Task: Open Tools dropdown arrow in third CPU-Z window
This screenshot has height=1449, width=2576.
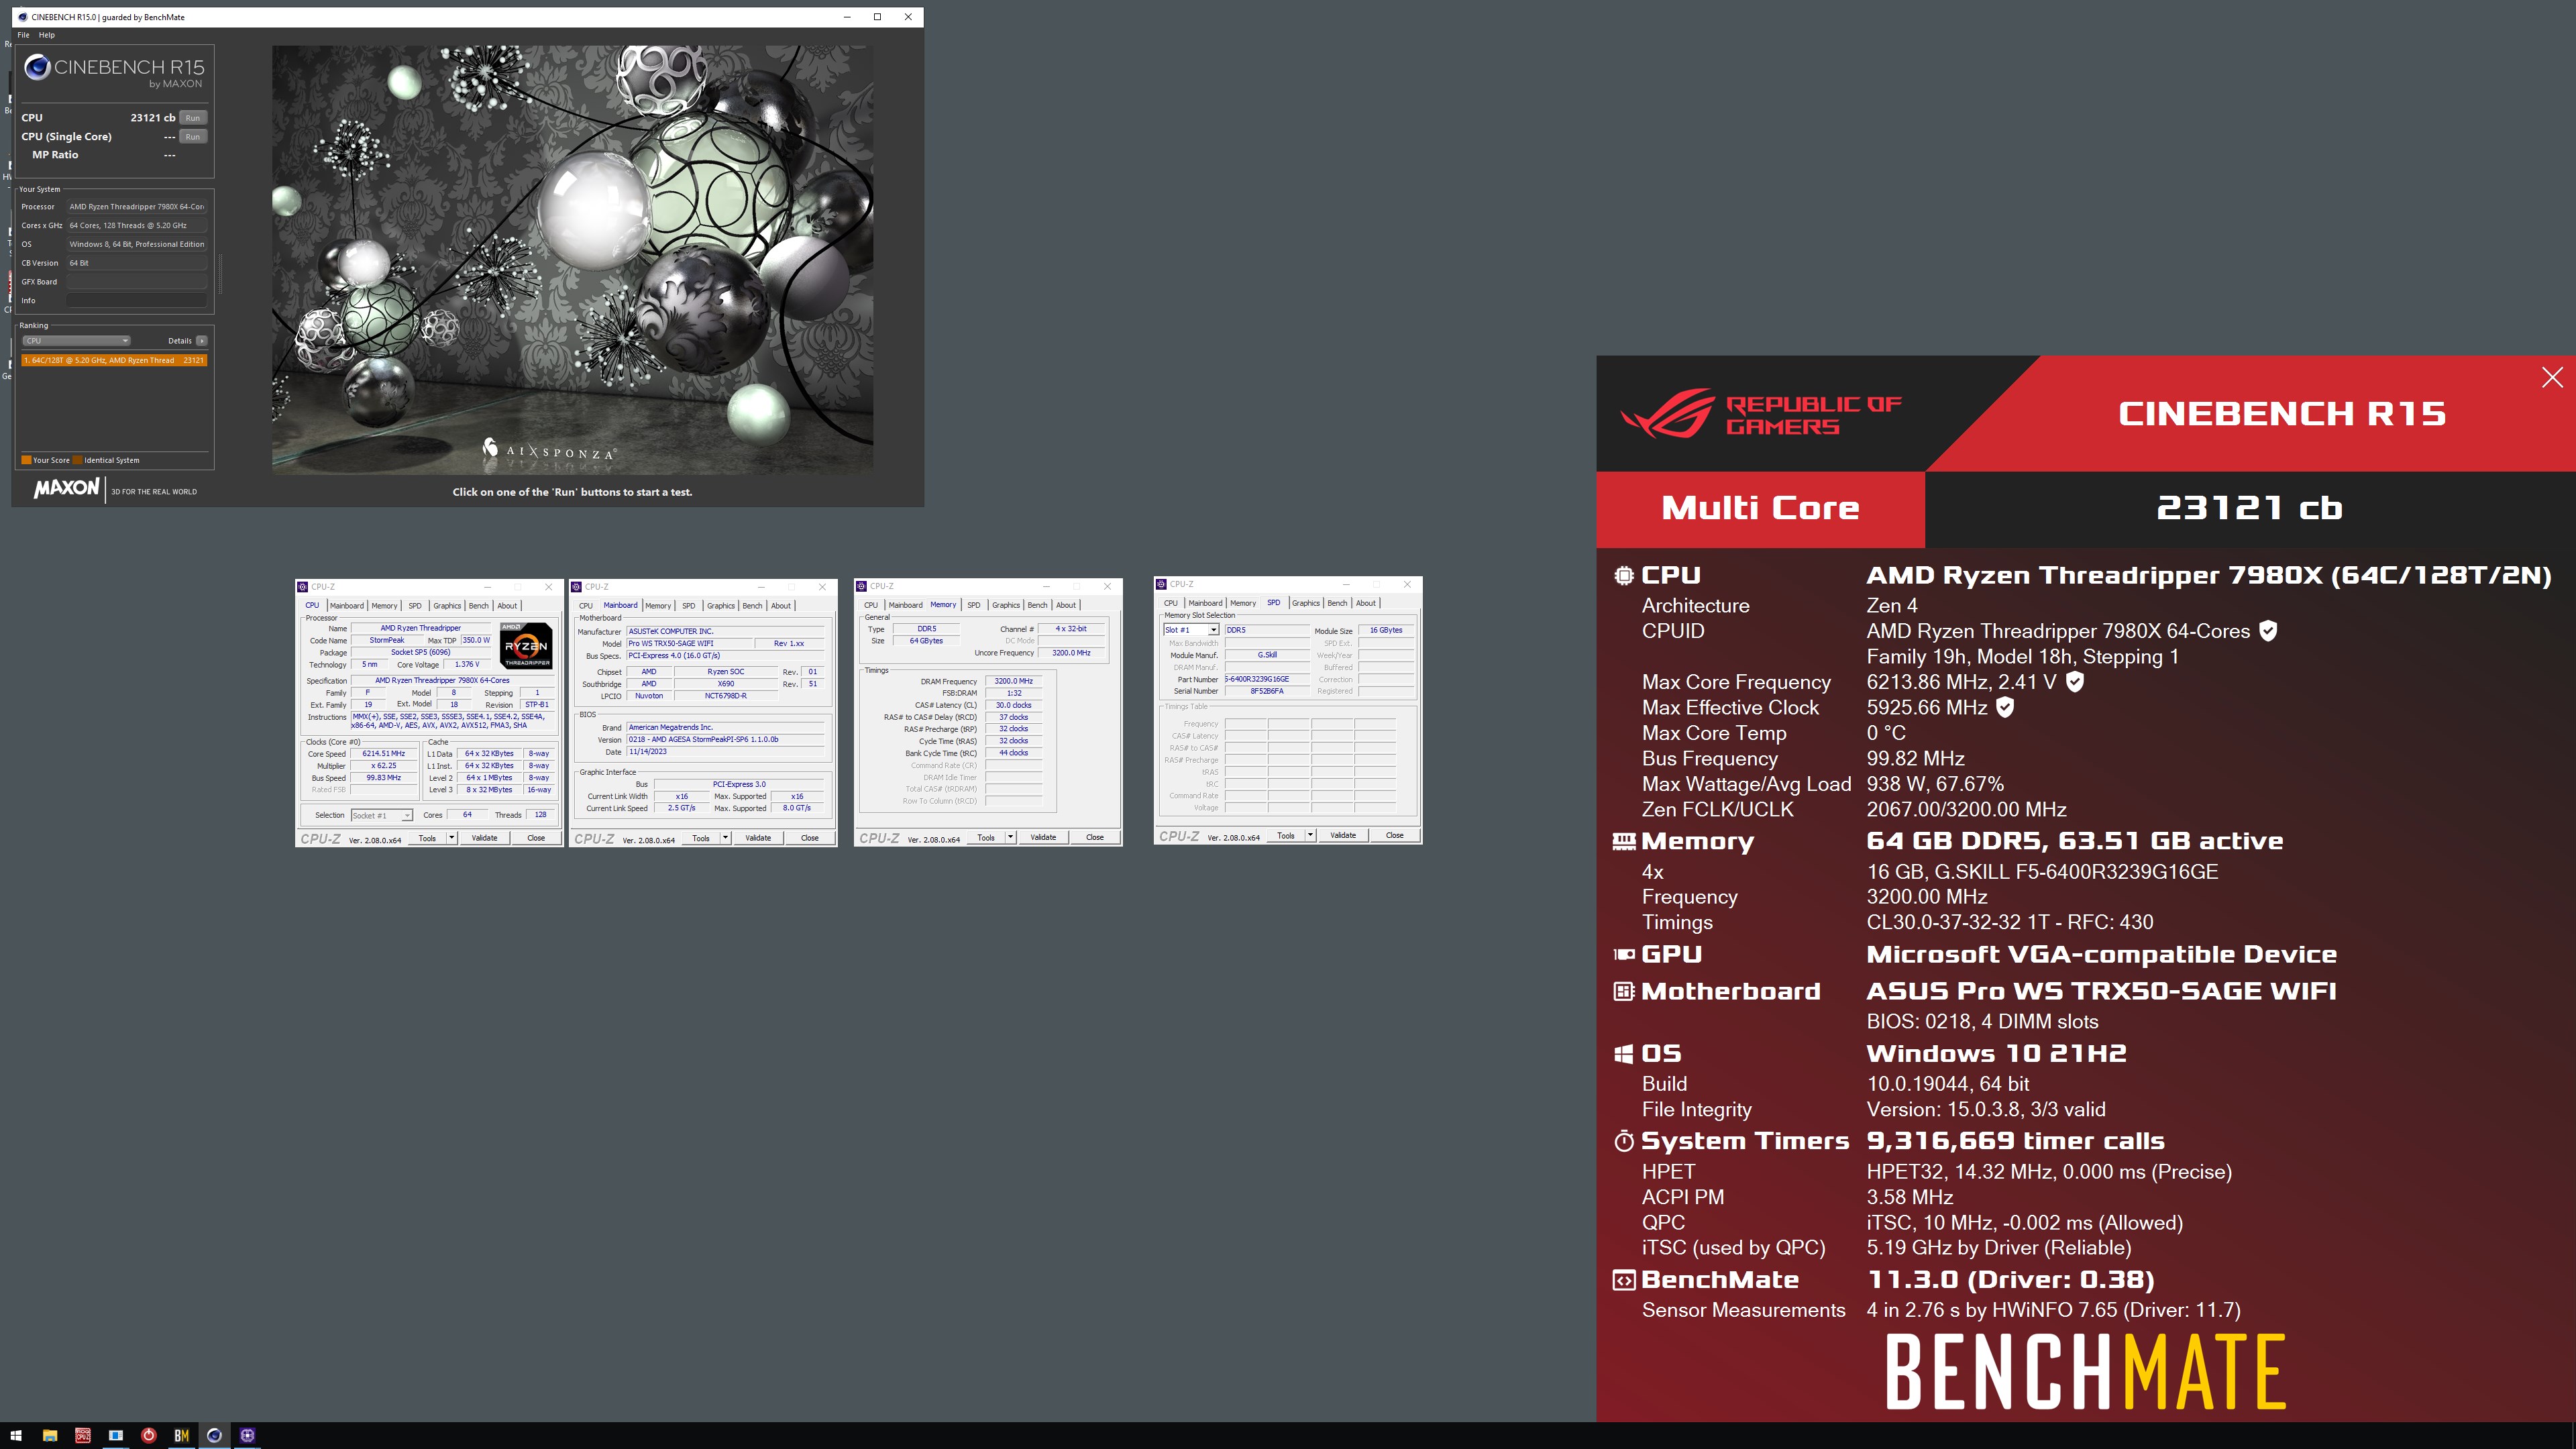Action: pyautogui.click(x=1011, y=837)
